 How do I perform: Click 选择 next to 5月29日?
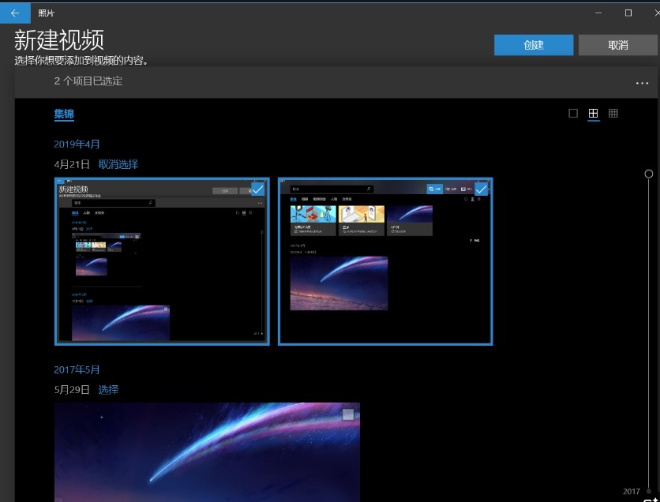[x=108, y=390]
